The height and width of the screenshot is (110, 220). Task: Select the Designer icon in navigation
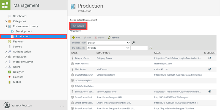pos(10,72)
